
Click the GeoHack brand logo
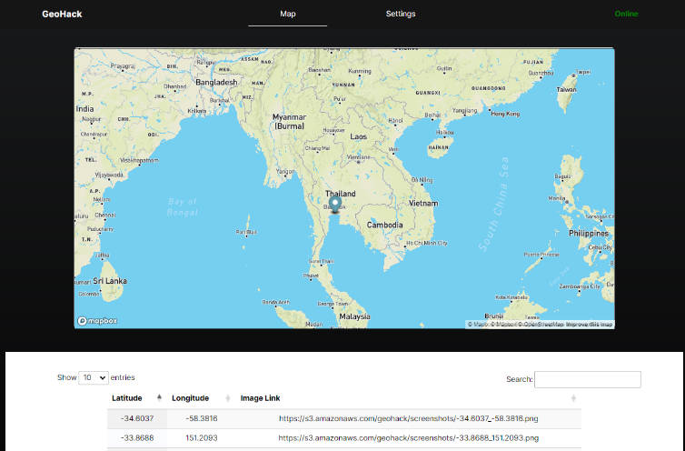(x=62, y=14)
